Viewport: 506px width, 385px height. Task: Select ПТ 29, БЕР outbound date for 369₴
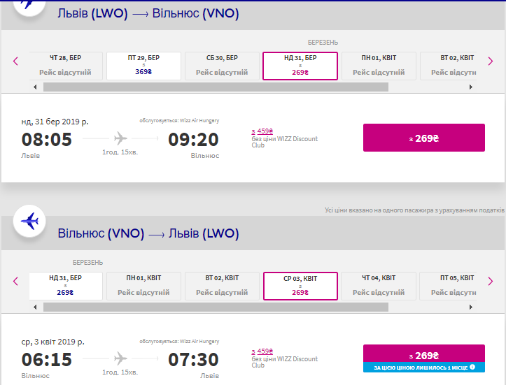click(x=143, y=66)
